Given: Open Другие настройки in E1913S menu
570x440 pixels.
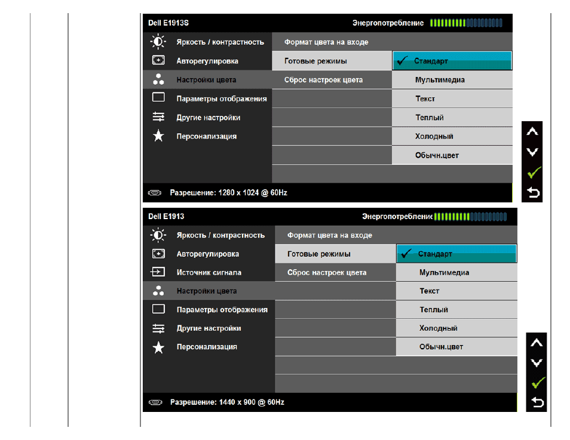Looking at the screenshot, I should pyautogui.click(x=207, y=118).
